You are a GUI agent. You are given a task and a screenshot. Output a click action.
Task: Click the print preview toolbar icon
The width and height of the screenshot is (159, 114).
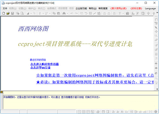click(22, 13)
